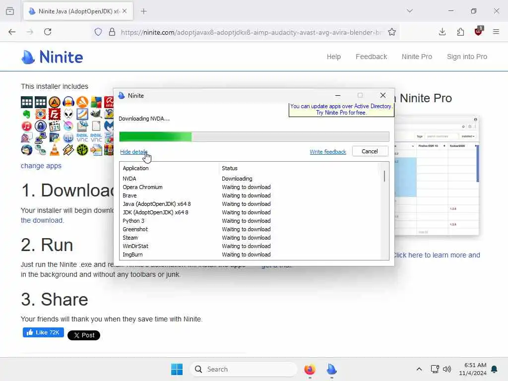
Task: Click the AIMP app icon
Action: 55,102
